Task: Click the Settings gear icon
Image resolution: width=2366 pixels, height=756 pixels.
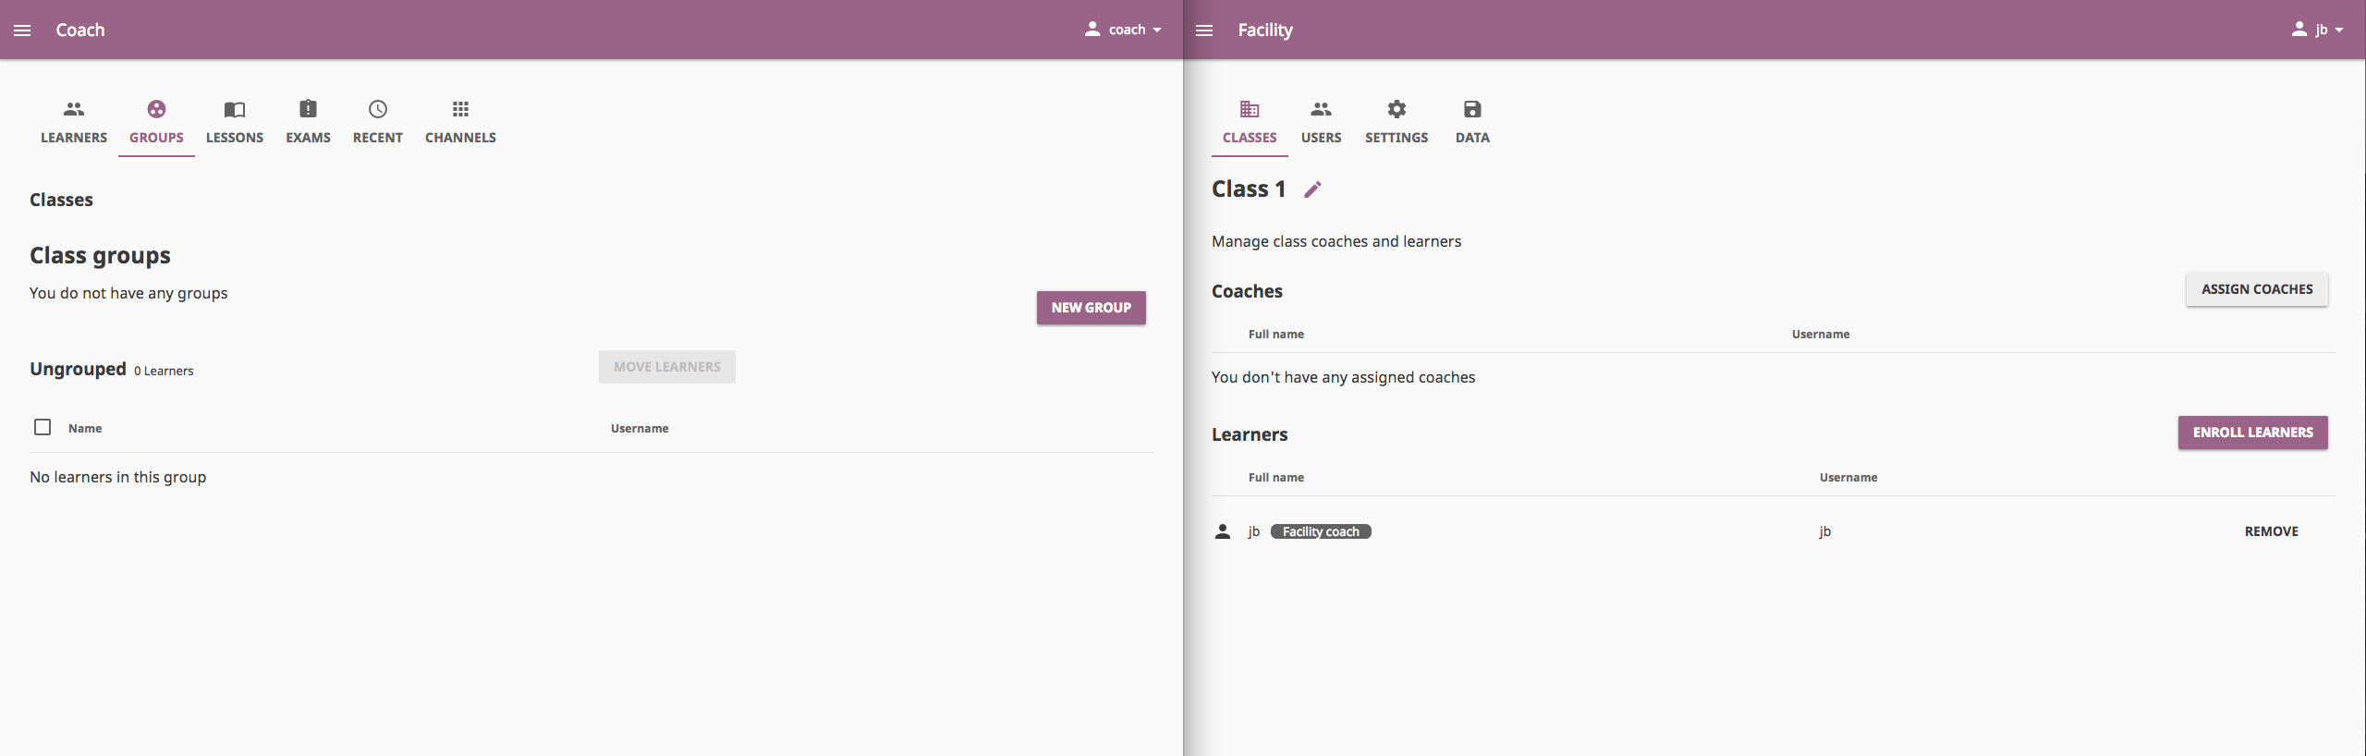Action: (x=1396, y=109)
